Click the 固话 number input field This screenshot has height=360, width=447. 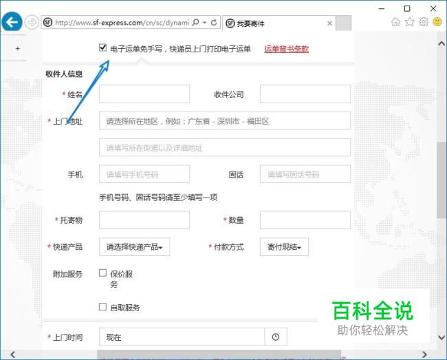(x=305, y=174)
